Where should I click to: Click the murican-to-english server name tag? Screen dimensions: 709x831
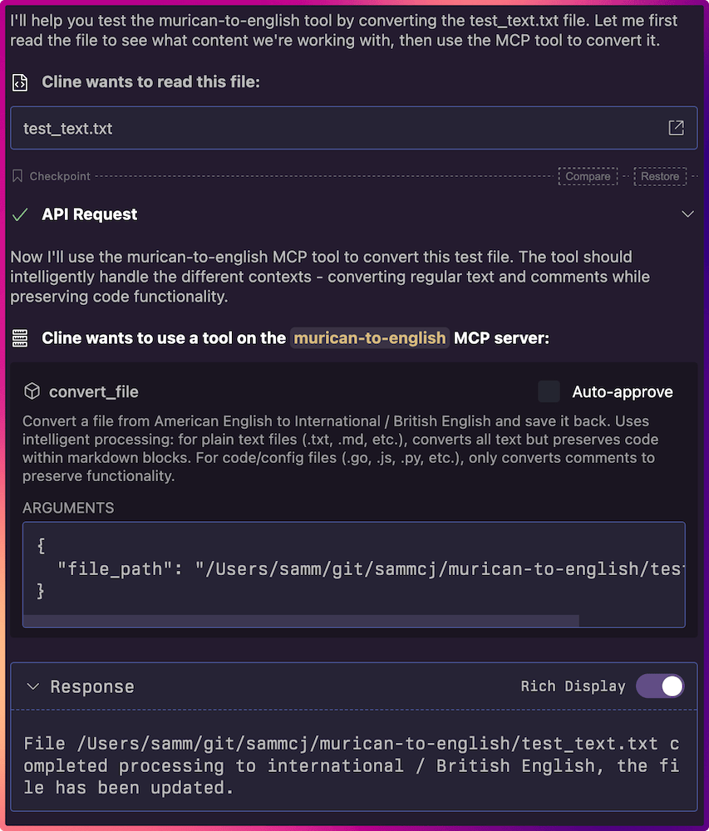(369, 338)
